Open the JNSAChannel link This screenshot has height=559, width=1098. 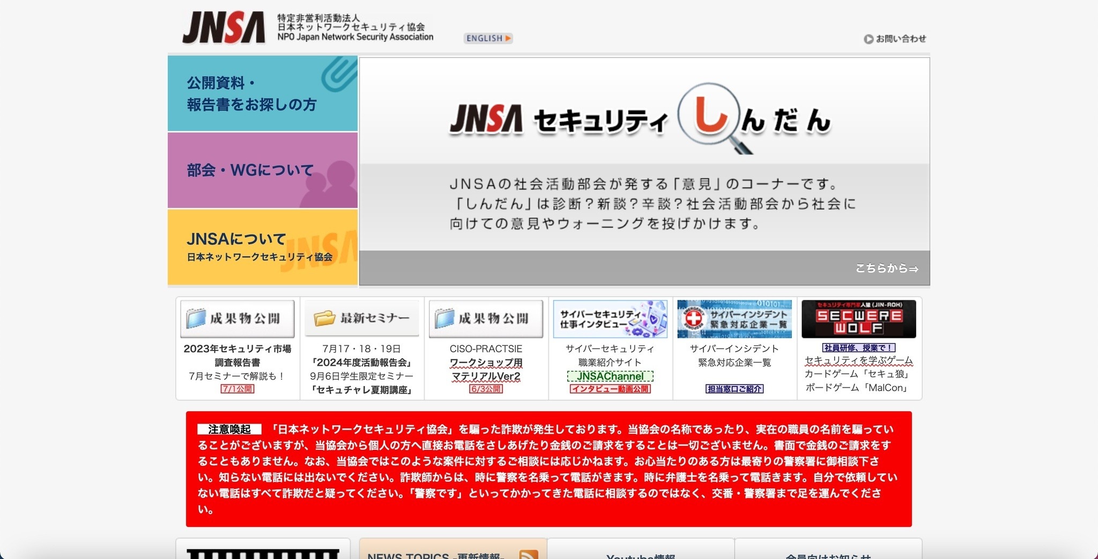tap(610, 376)
